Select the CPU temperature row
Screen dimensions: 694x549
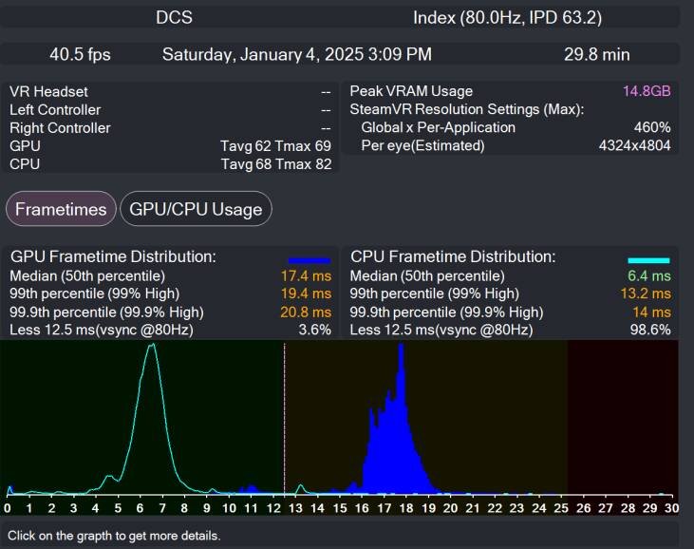click(170, 163)
